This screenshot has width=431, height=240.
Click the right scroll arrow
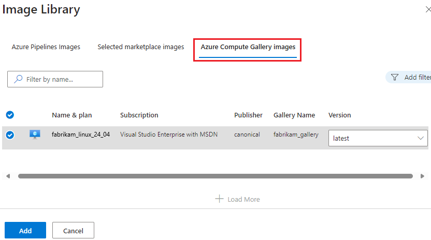423,176
